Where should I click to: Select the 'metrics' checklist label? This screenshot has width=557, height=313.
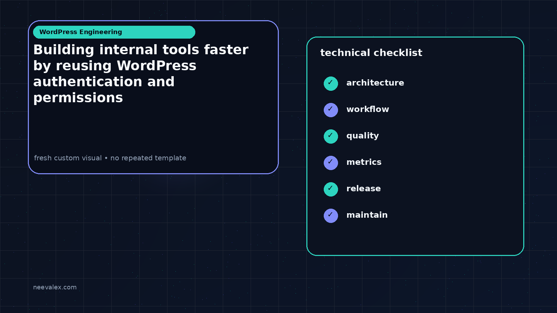(364, 162)
